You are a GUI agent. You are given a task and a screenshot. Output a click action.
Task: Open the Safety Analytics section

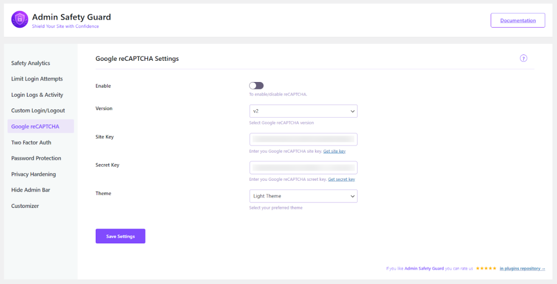[x=30, y=64]
